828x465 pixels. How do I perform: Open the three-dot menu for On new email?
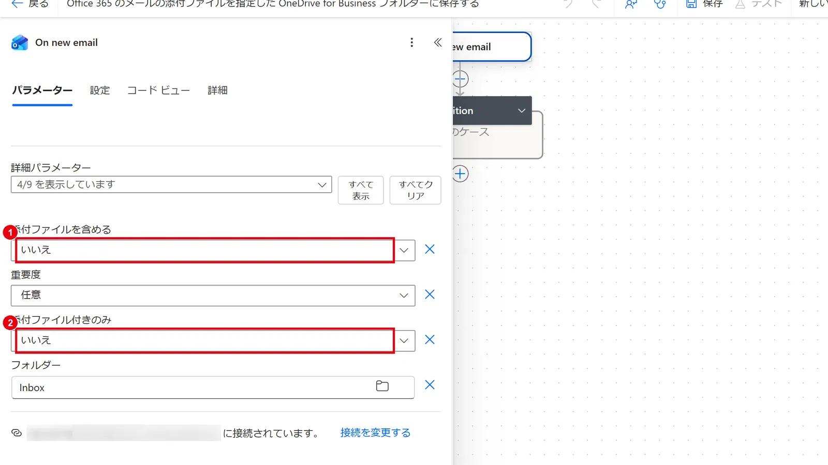click(x=411, y=42)
